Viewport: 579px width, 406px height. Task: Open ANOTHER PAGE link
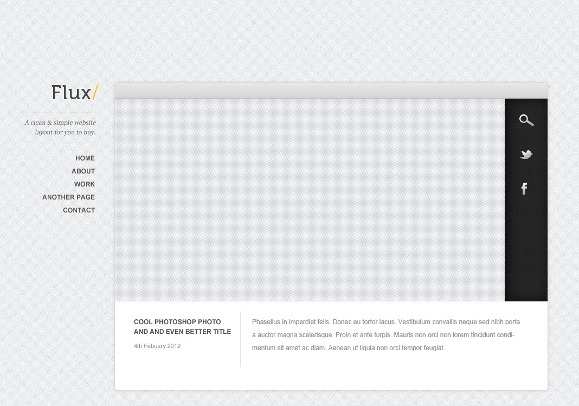point(68,197)
